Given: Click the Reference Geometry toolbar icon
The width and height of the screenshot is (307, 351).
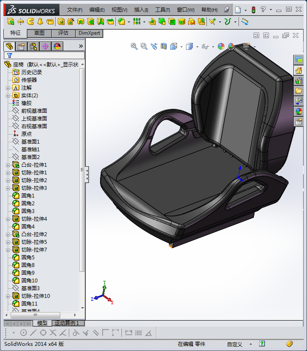Looking at the screenshot, I should [213, 22].
